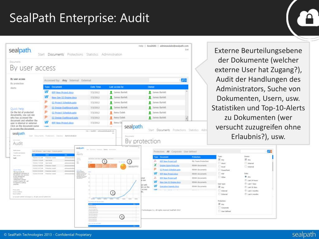The width and height of the screenshot is (319, 239).
Task: Open Start tab in By user access window
Action: coord(41,54)
